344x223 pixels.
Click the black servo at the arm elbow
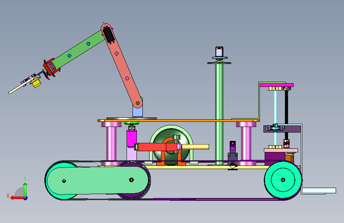109,35
